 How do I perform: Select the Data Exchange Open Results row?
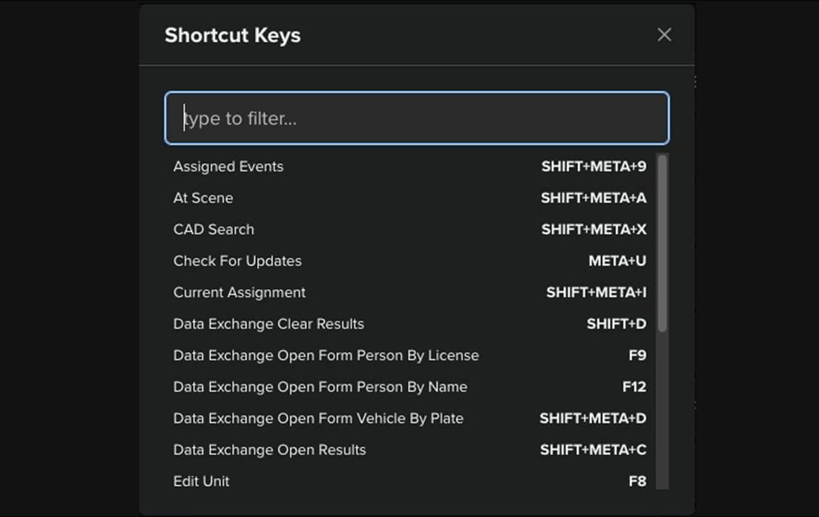click(x=270, y=450)
